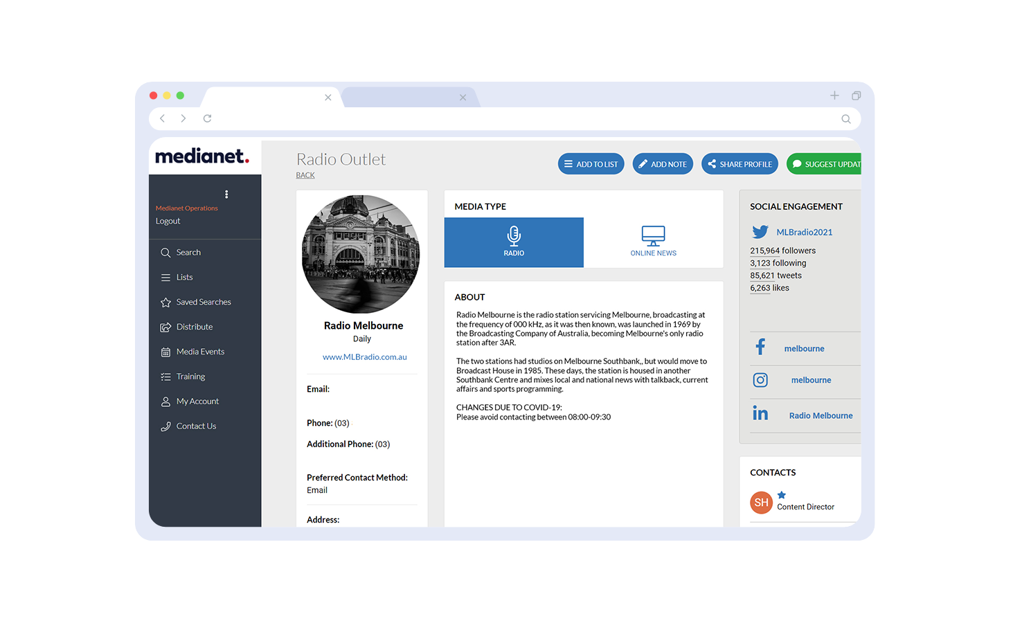The height and width of the screenshot is (632, 1022).
Task: Click the Add Note button
Action: (x=663, y=164)
